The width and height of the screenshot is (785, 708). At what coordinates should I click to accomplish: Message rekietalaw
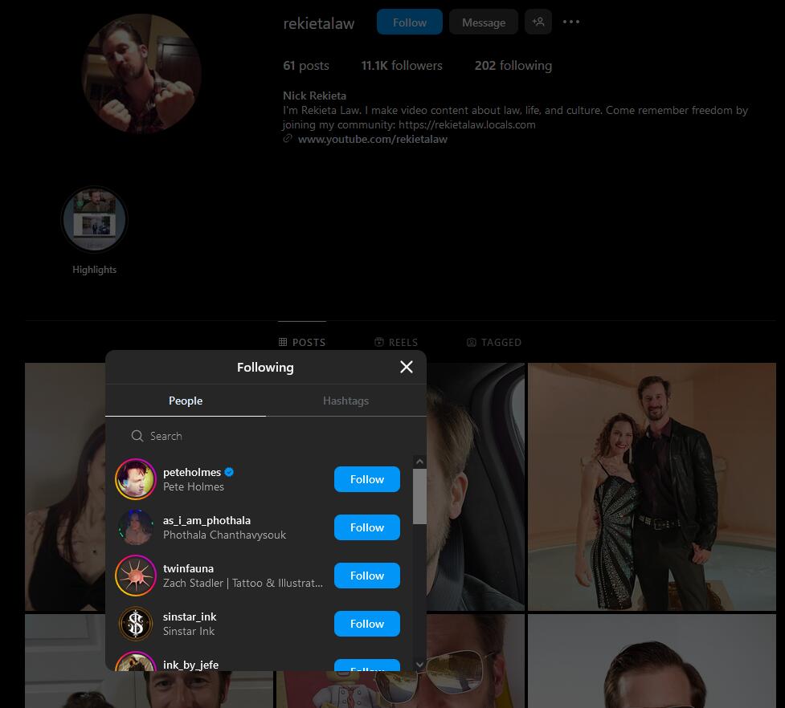coord(484,22)
